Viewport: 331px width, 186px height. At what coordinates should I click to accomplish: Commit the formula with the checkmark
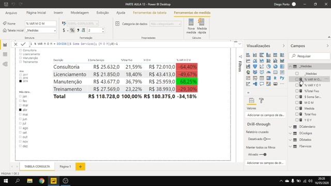[x=23, y=44]
